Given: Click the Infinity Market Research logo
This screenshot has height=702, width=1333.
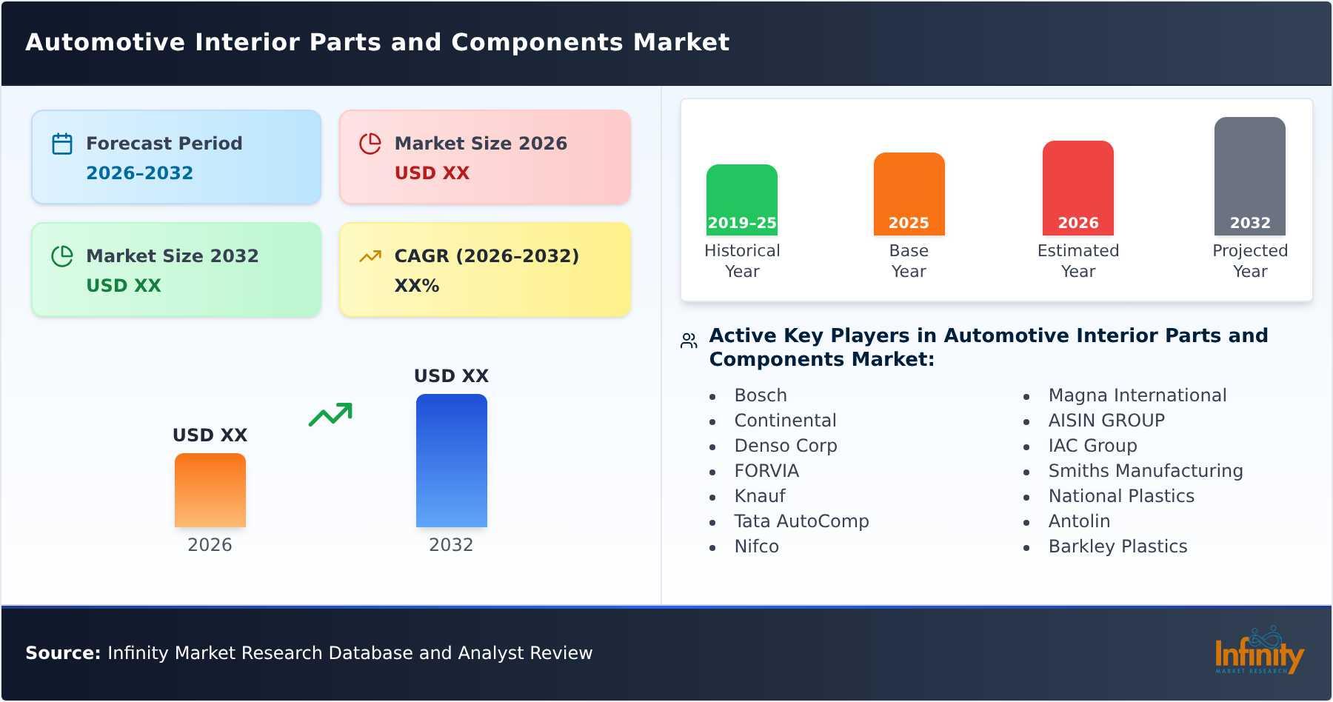Looking at the screenshot, I should [1259, 650].
